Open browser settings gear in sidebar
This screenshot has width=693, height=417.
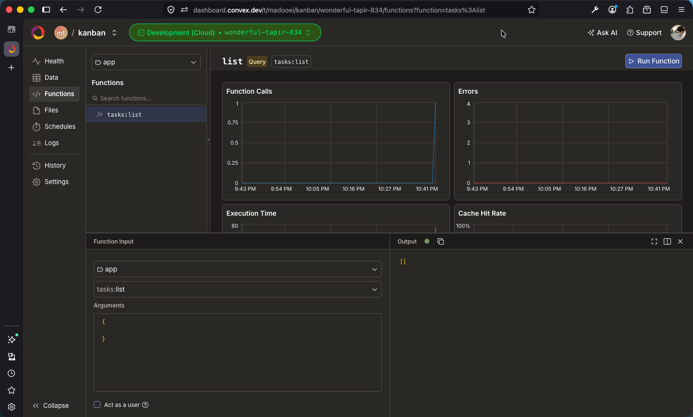click(12, 407)
